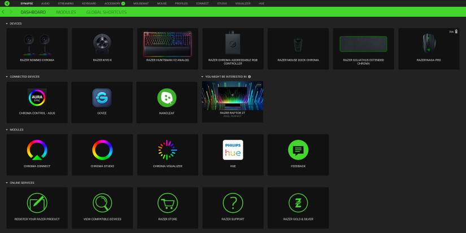Click the 'VIEW COMPATIBLE DEVICES' label

[102, 219]
